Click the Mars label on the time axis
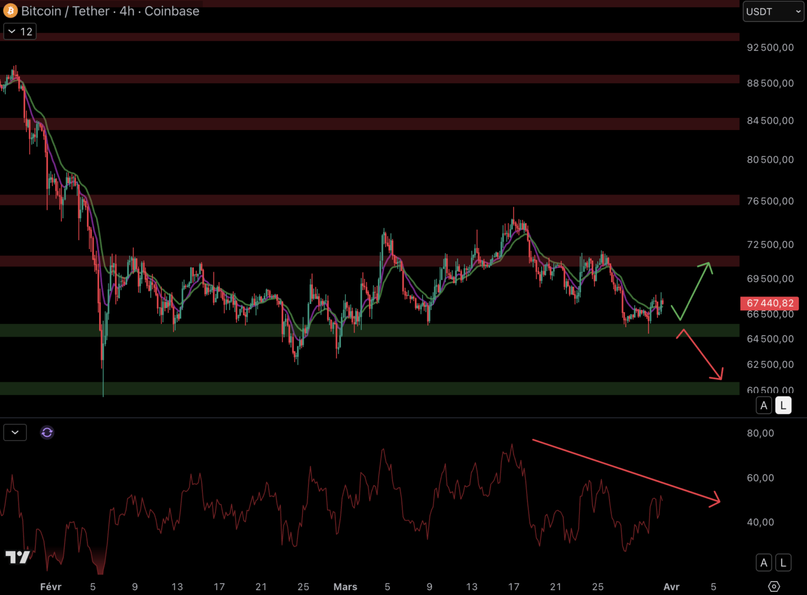This screenshot has height=595, width=807. 345,587
